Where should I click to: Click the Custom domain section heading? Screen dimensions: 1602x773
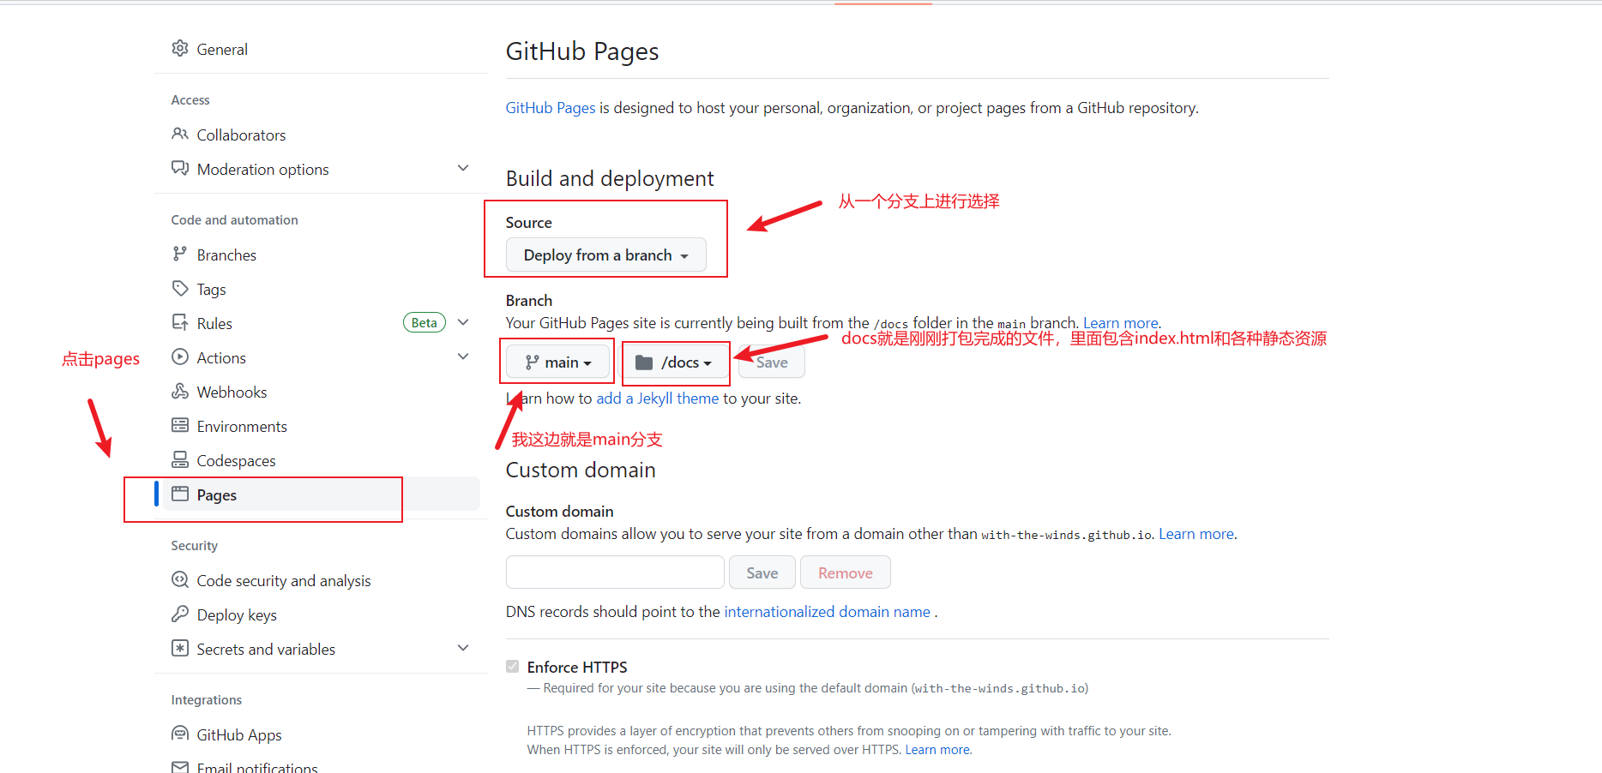581,470
